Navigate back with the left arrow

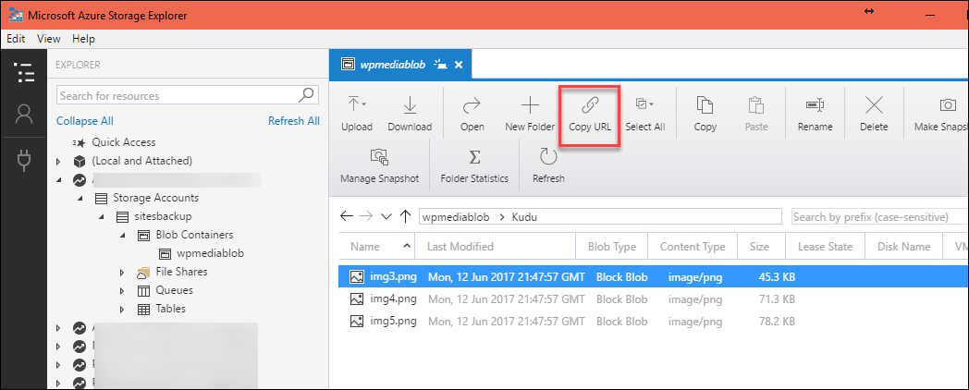click(x=347, y=215)
